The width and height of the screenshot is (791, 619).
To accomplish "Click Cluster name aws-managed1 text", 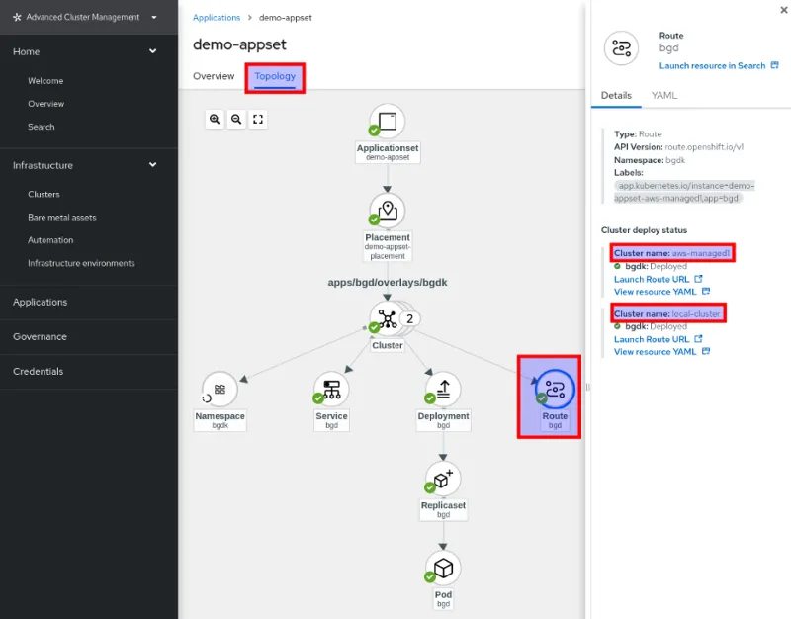I will coord(671,253).
